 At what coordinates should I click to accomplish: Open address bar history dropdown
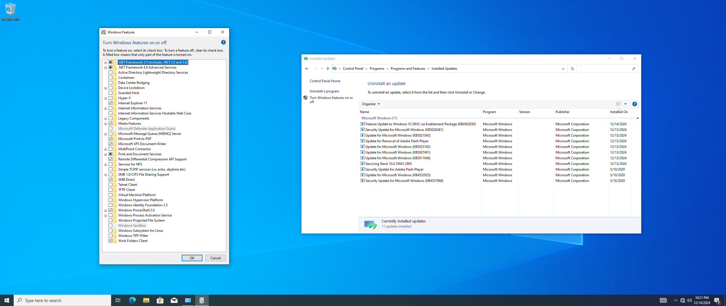(x=563, y=69)
